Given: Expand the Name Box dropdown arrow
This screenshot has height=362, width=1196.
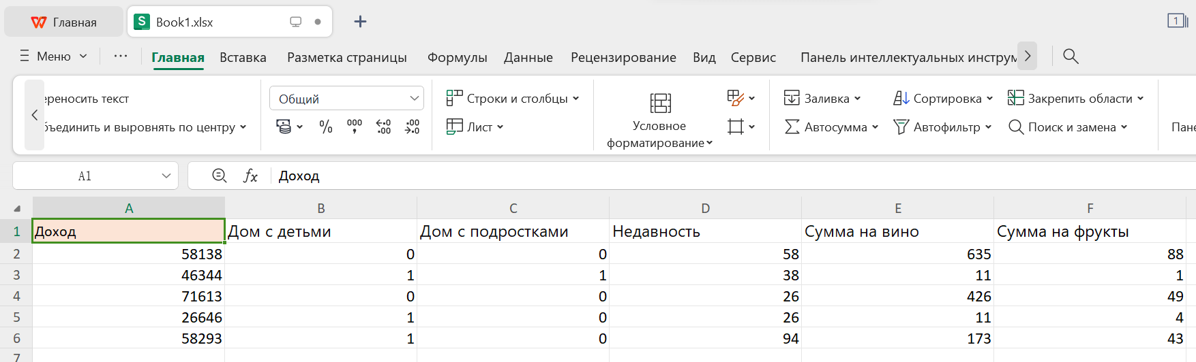Looking at the screenshot, I should [x=166, y=176].
